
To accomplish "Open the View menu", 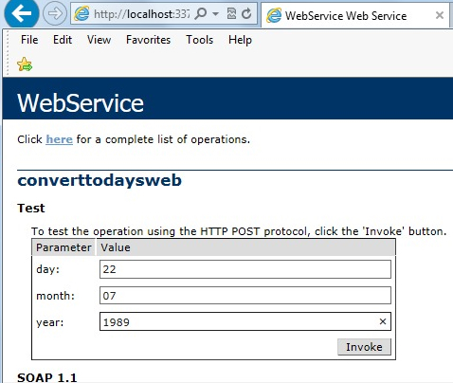I will point(99,40).
